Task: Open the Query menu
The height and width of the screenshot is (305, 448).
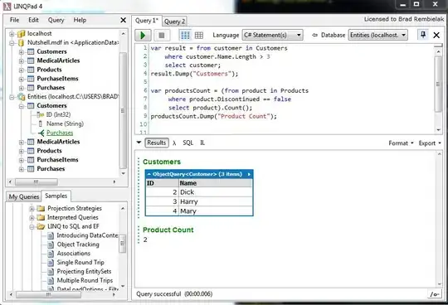Action: click(56, 20)
